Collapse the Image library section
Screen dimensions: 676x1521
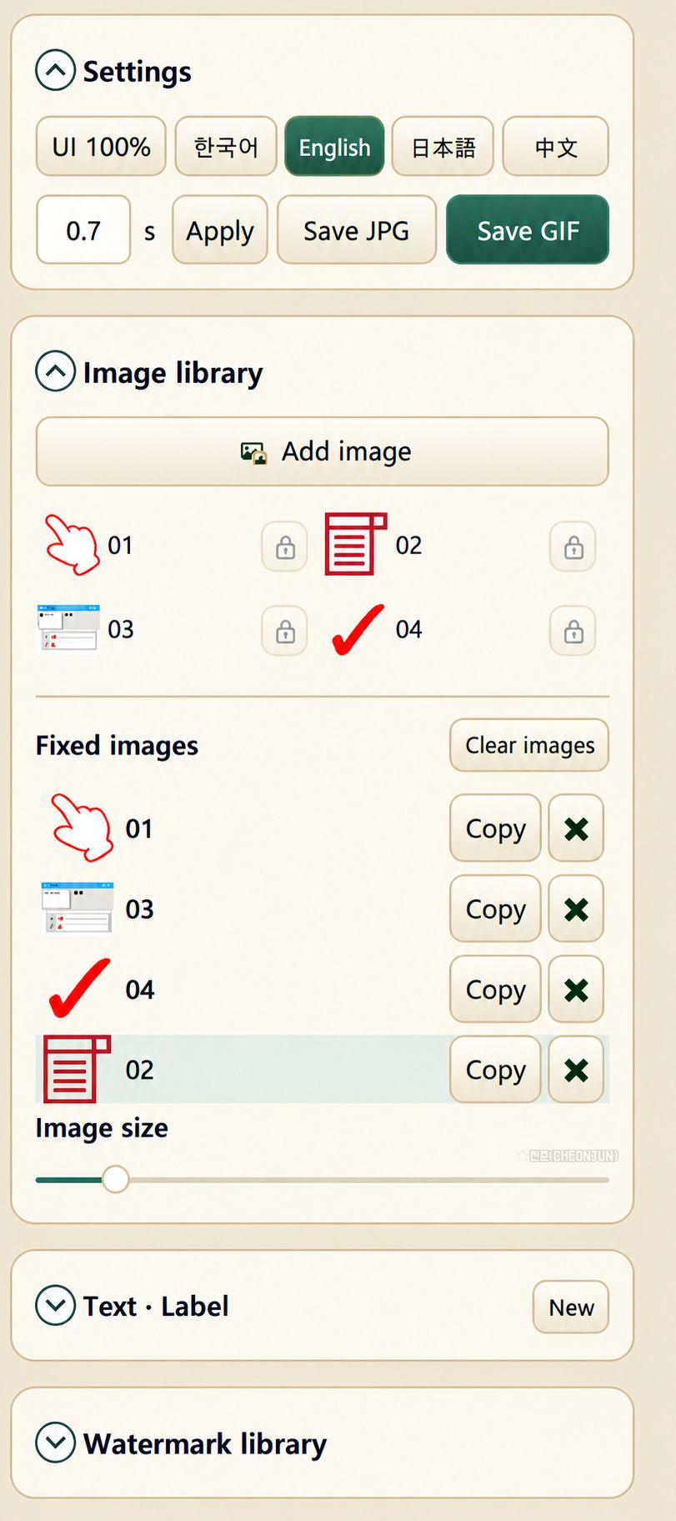click(x=56, y=372)
